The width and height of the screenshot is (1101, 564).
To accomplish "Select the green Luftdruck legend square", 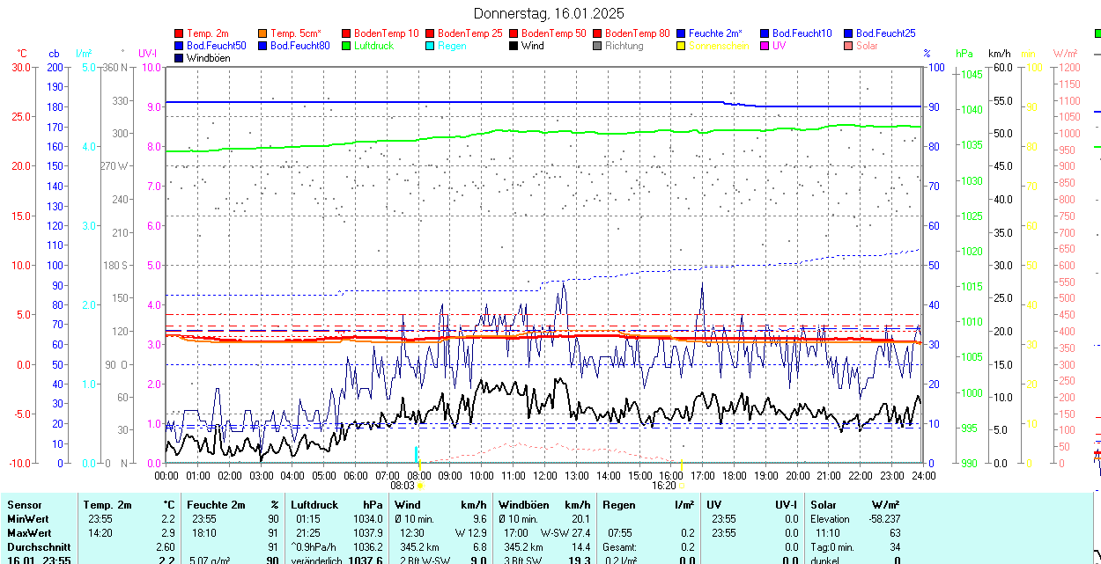I will tap(347, 46).
